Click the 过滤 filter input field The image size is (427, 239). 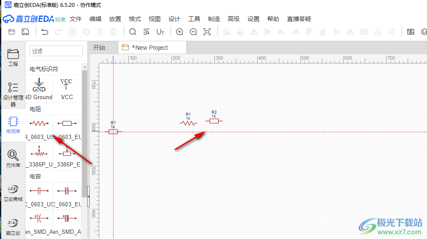[56, 51]
